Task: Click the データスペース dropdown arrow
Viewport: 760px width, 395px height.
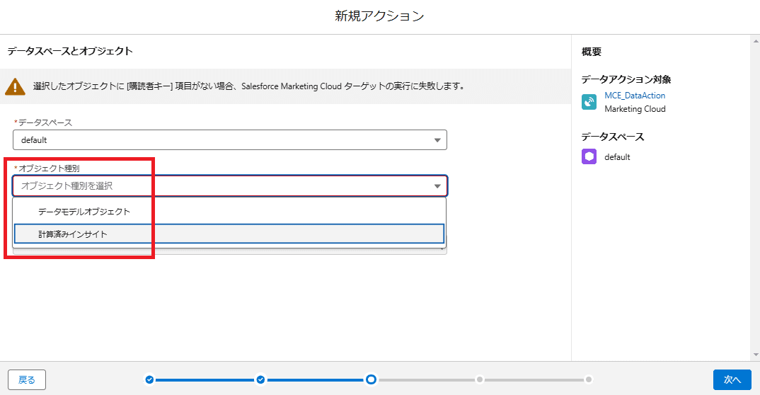Action: [437, 141]
